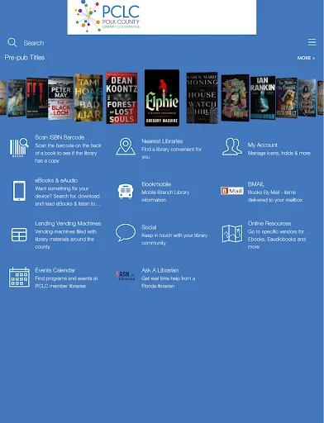Click 'Mobile Branch Library information' description
The image size is (324, 423).
[x=165, y=196]
